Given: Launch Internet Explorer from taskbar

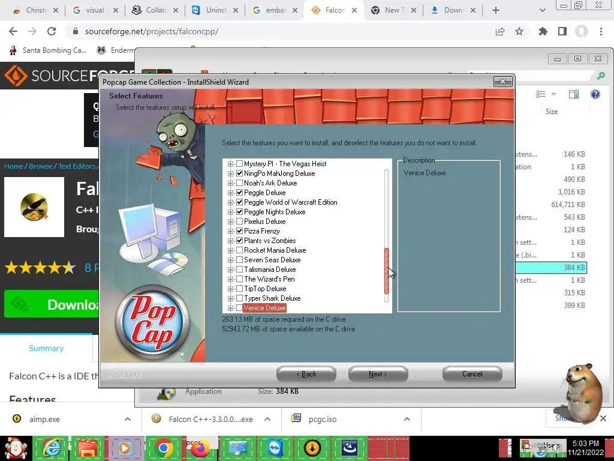Looking at the screenshot, I should pyautogui.click(x=51, y=448).
